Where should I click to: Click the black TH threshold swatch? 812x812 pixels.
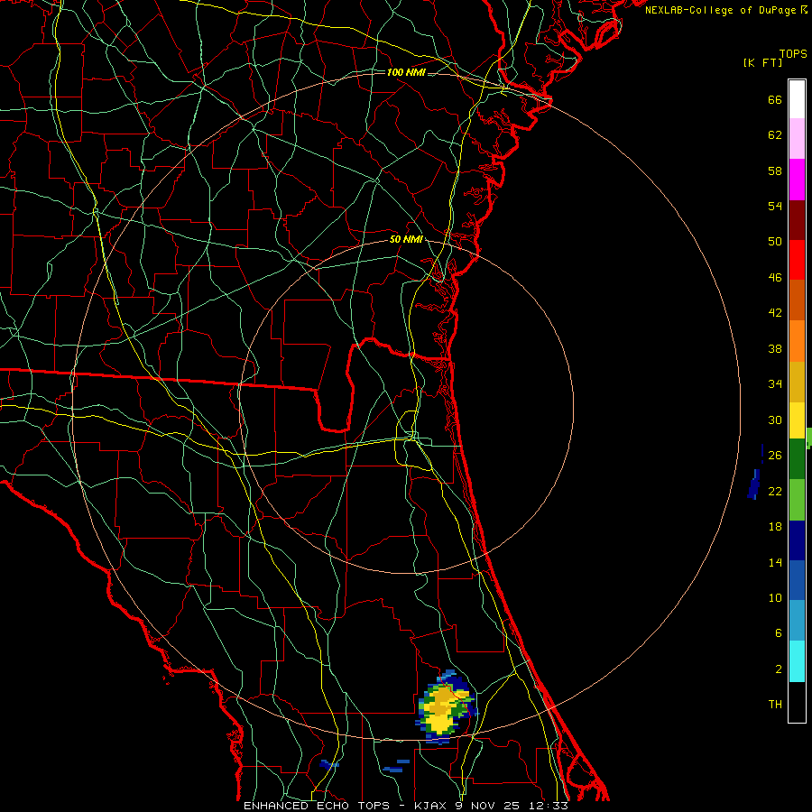(x=797, y=702)
